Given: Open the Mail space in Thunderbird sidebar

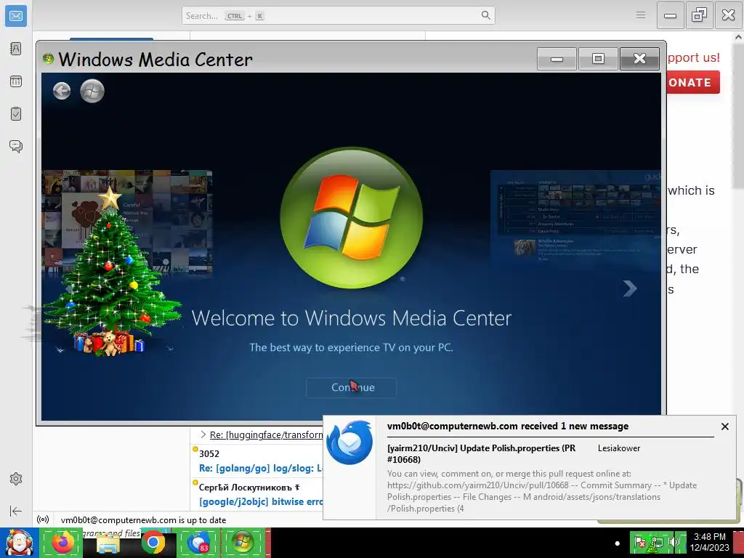Looking at the screenshot, I should [16, 16].
